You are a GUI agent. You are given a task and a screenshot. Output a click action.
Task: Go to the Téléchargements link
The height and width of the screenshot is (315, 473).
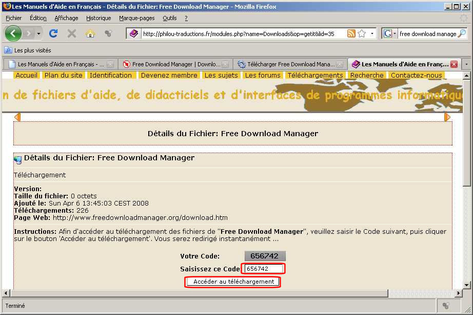tap(315, 75)
